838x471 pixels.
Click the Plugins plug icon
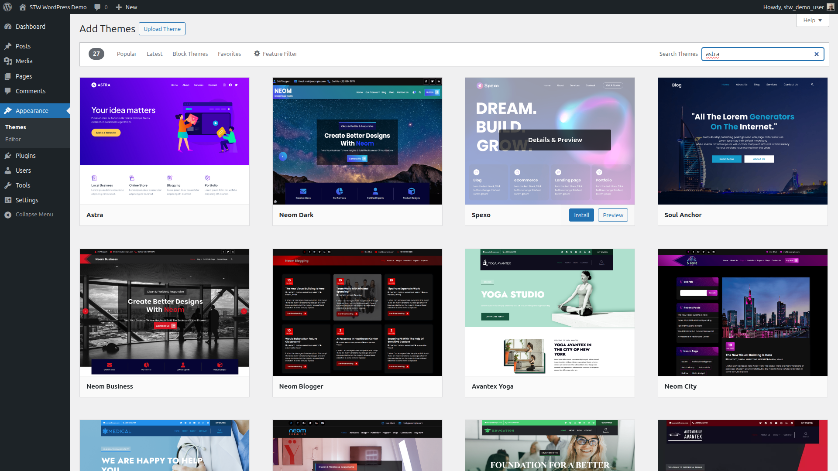coord(8,156)
